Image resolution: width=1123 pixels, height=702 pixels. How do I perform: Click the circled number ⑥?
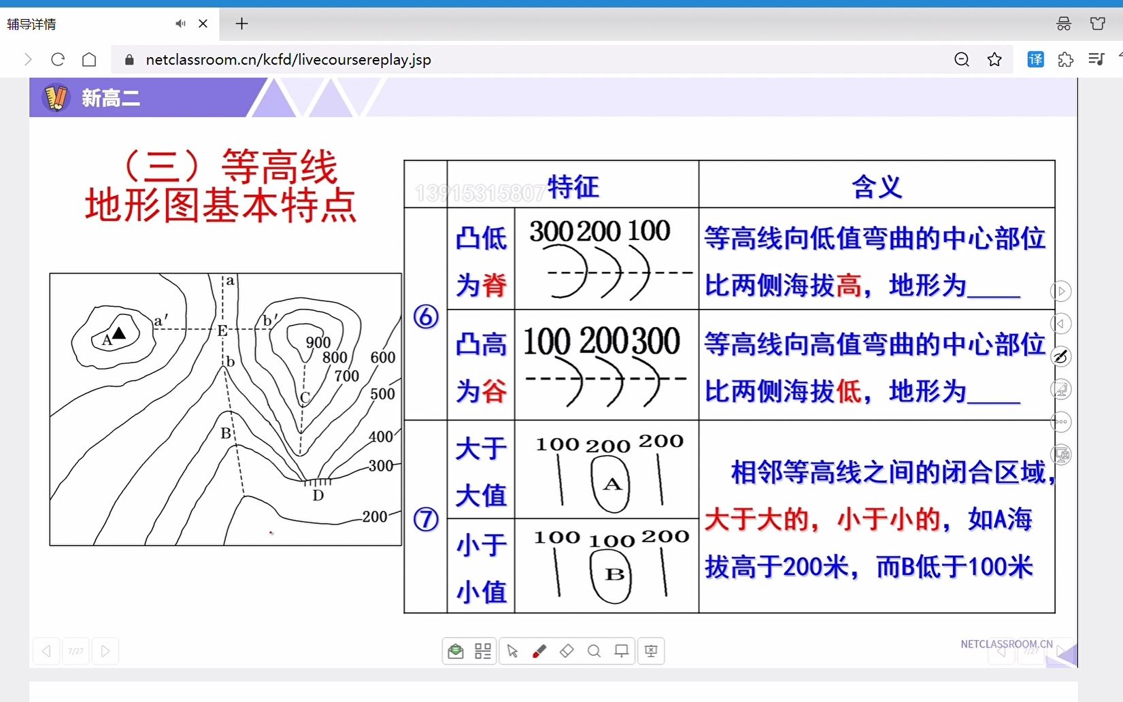pyautogui.click(x=426, y=316)
